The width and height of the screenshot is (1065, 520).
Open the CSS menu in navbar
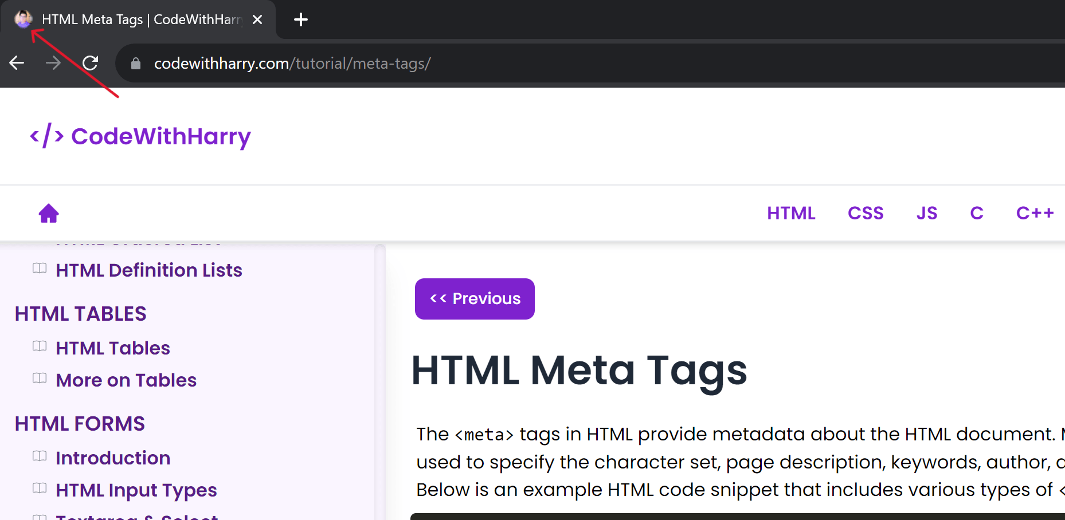point(866,213)
